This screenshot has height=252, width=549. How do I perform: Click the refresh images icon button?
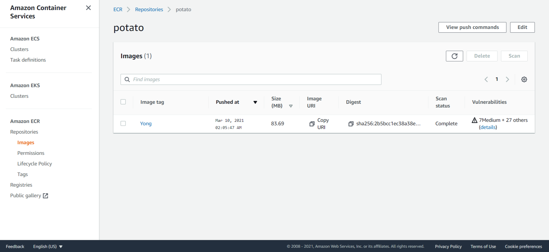(x=454, y=56)
